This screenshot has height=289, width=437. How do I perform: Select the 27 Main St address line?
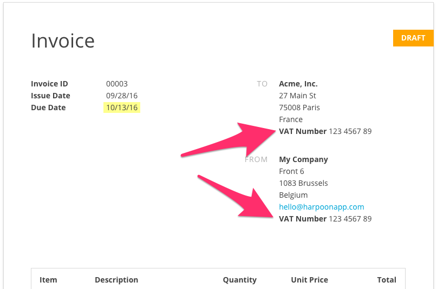[297, 96]
